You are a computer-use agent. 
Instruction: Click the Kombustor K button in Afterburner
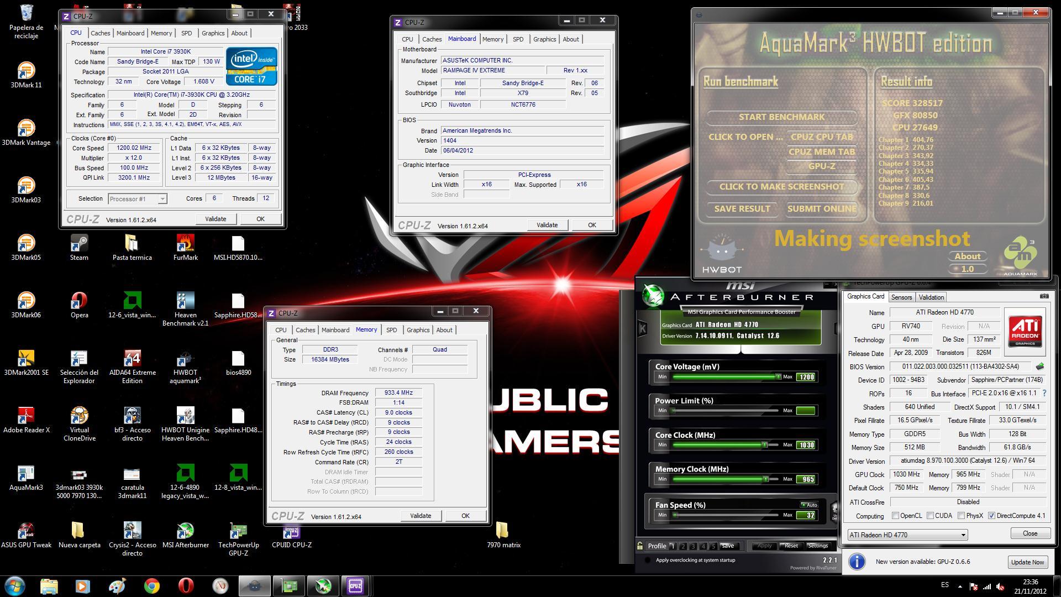tap(643, 328)
